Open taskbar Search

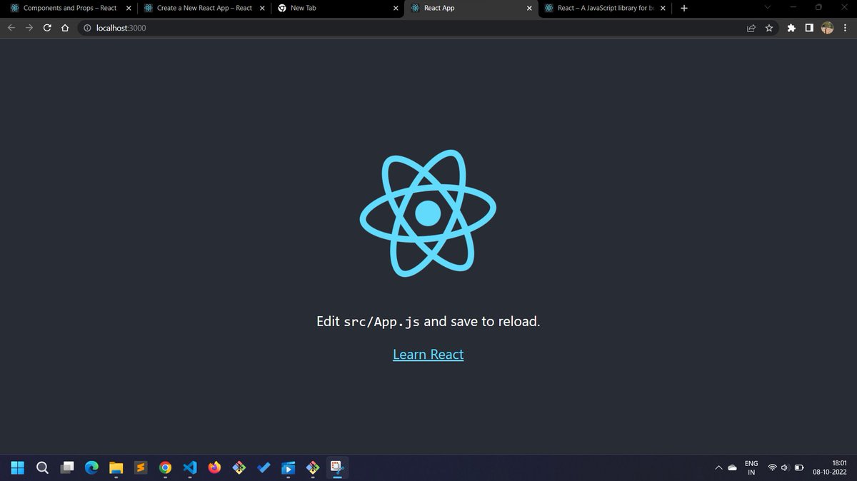click(x=42, y=468)
